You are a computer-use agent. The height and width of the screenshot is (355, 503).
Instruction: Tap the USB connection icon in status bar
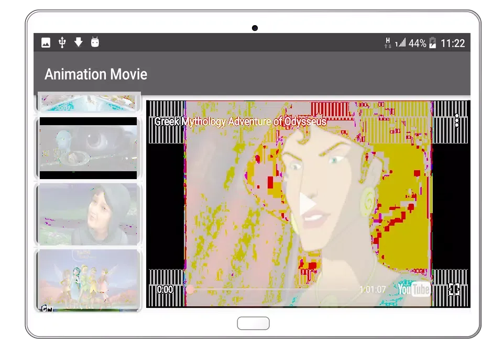coord(62,43)
